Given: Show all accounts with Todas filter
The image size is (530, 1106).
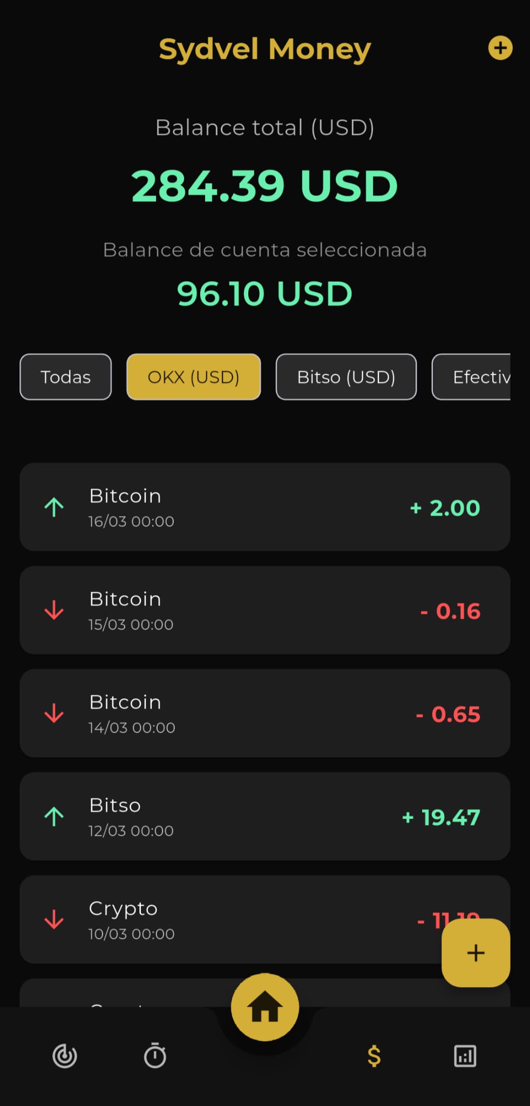Looking at the screenshot, I should click(x=66, y=377).
